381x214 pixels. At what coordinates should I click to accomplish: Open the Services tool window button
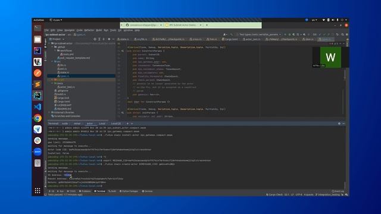pyautogui.click(x=147, y=191)
